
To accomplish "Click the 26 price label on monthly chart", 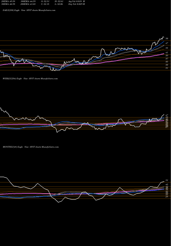I will click(x=167, y=196).
